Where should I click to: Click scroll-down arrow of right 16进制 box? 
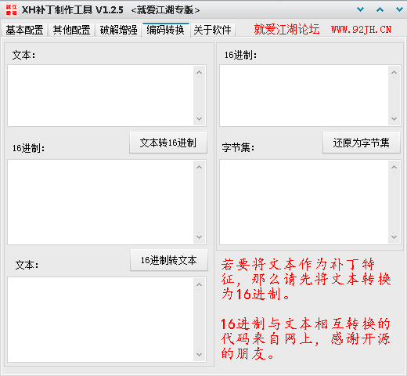(394, 119)
